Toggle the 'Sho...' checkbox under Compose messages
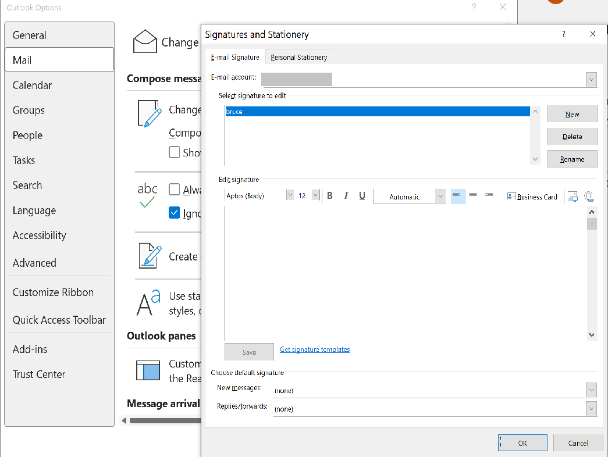The image size is (608, 457). pos(174,152)
